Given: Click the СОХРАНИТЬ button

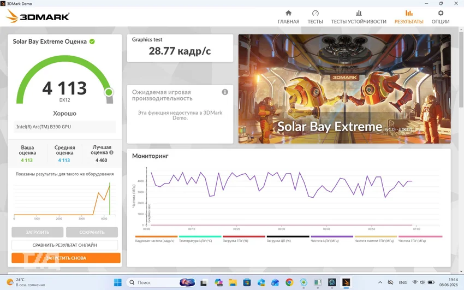Looking at the screenshot, I should 92,232.
